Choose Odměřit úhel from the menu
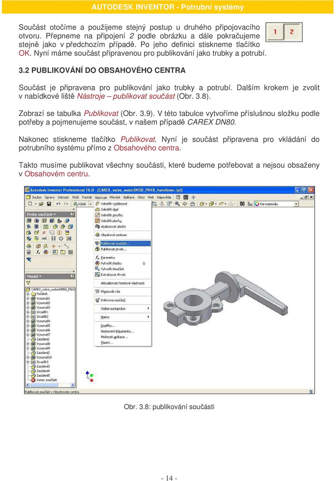This screenshot has width=336, height=481. (x=123, y=209)
